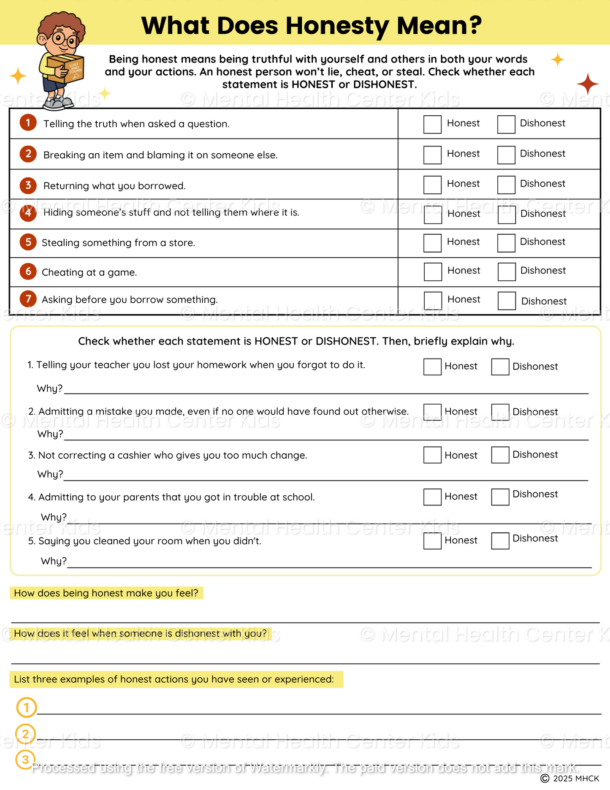
Task: Check Dishonest for breaking an item statement
Action: pos(506,155)
